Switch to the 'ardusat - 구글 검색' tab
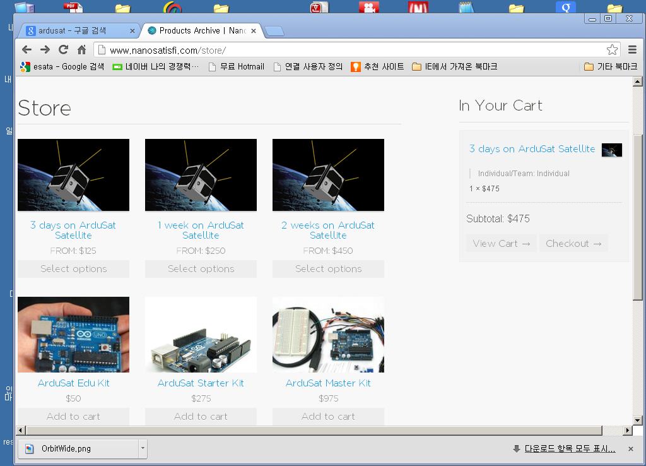 click(79, 31)
